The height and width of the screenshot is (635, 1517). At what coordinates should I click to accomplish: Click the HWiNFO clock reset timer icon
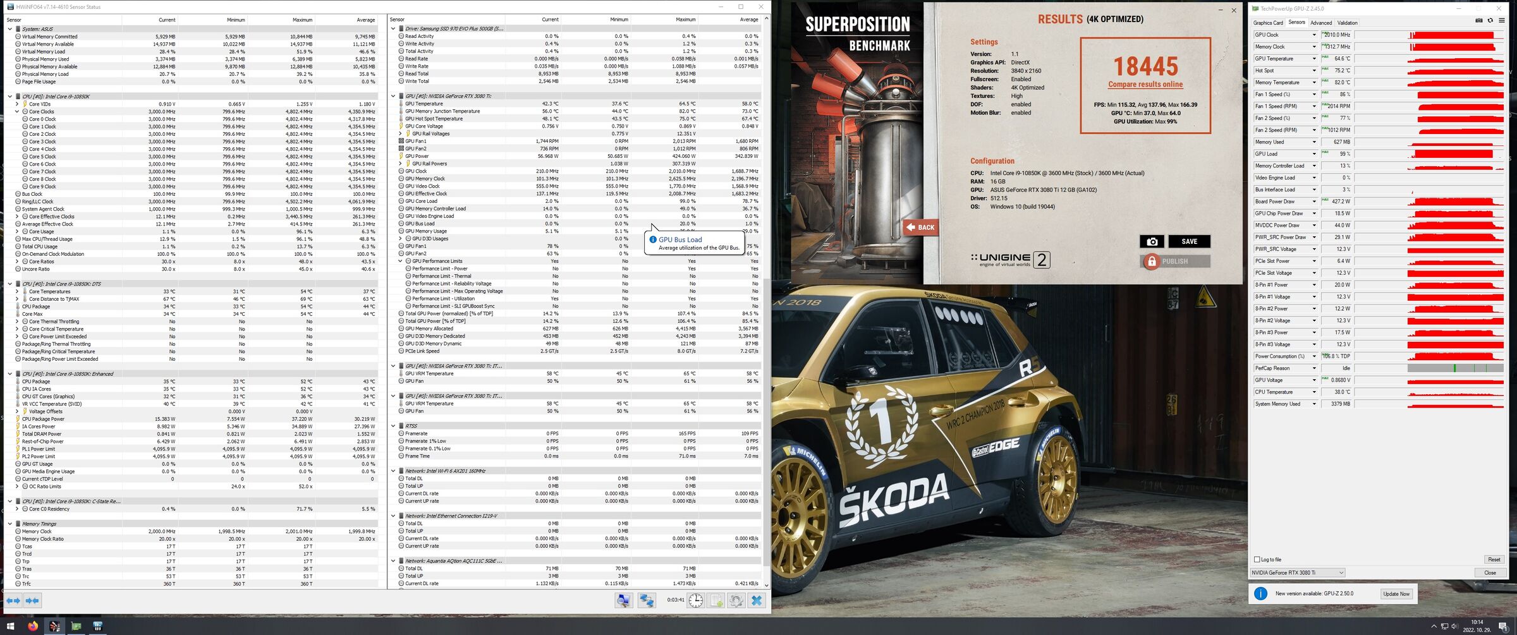[695, 600]
